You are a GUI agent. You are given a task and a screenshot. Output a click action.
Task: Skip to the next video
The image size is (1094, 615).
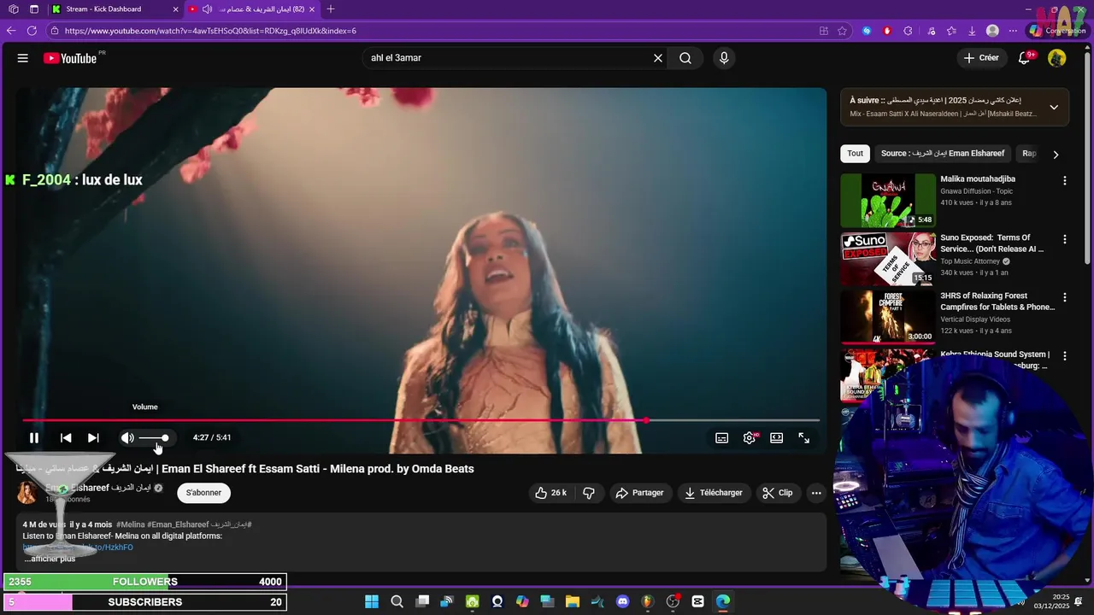coord(93,437)
